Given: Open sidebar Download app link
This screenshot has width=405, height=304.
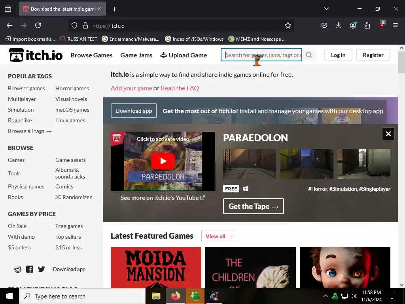Looking at the screenshot, I should click(69, 269).
